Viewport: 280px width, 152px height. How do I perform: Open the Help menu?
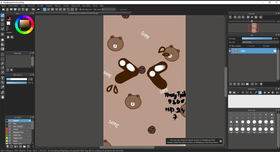coord(101,6)
